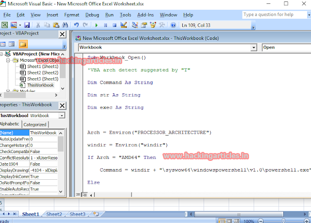This screenshot has width=311, height=223.
Task: Open the Add-Ins menu
Action: pos(145,15)
